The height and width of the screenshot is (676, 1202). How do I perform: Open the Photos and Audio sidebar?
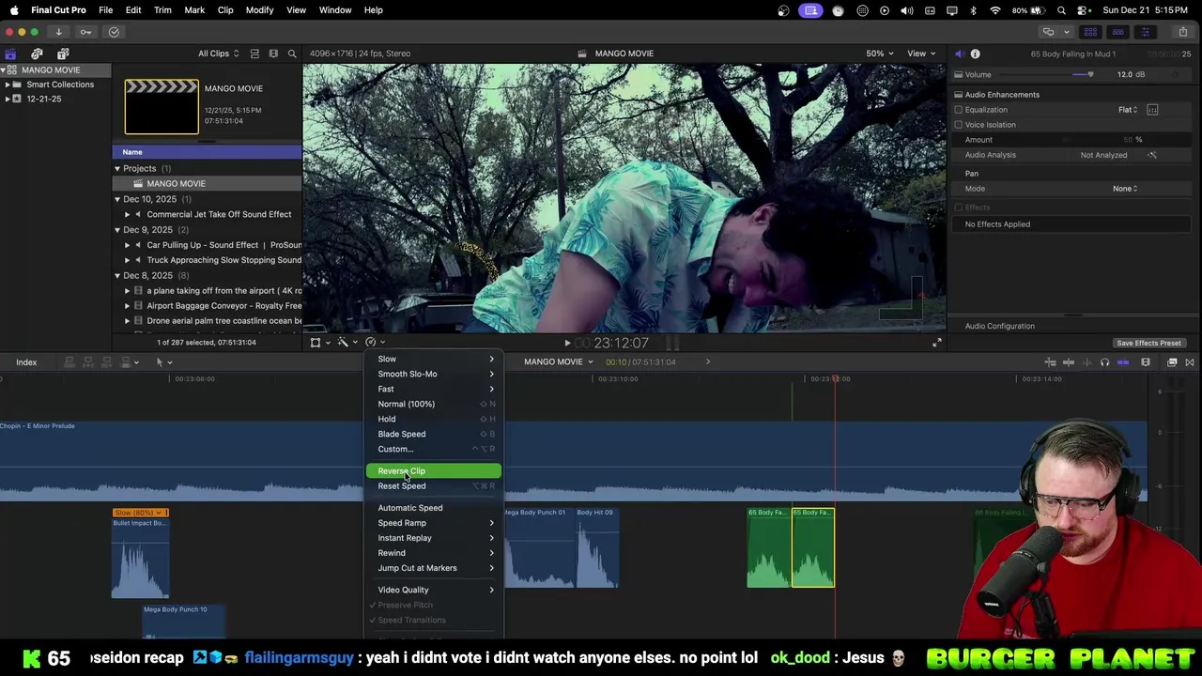point(37,54)
